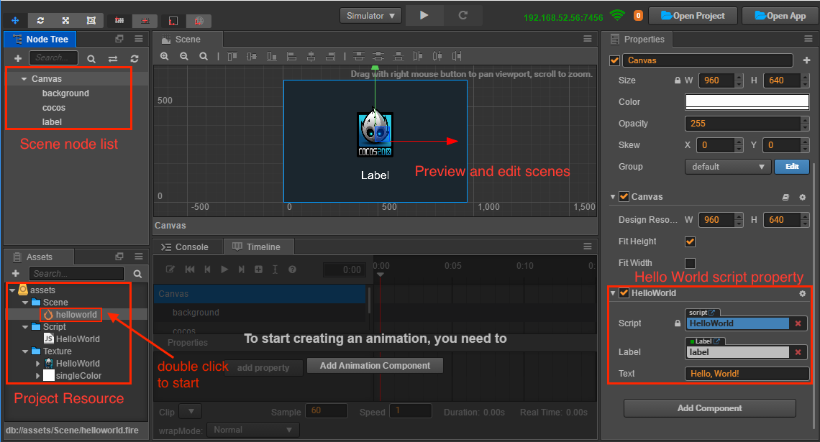Open the white Color swatch picker

pos(747,102)
